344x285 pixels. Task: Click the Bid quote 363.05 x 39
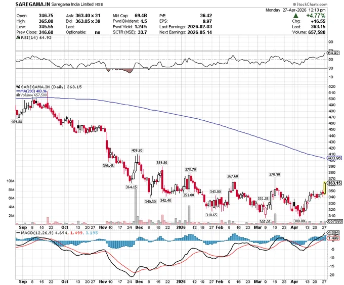coord(88,21)
